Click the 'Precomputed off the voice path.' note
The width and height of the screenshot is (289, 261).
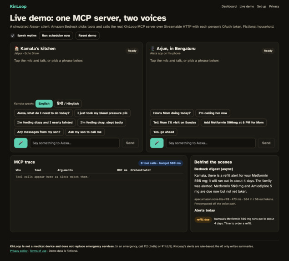(x=215, y=204)
